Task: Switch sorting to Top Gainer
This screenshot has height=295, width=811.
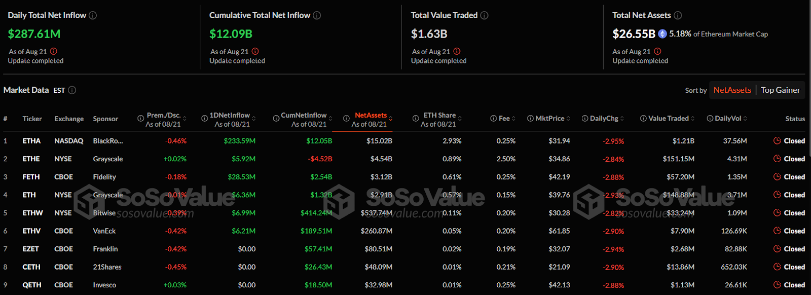Action: pyautogui.click(x=780, y=90)
